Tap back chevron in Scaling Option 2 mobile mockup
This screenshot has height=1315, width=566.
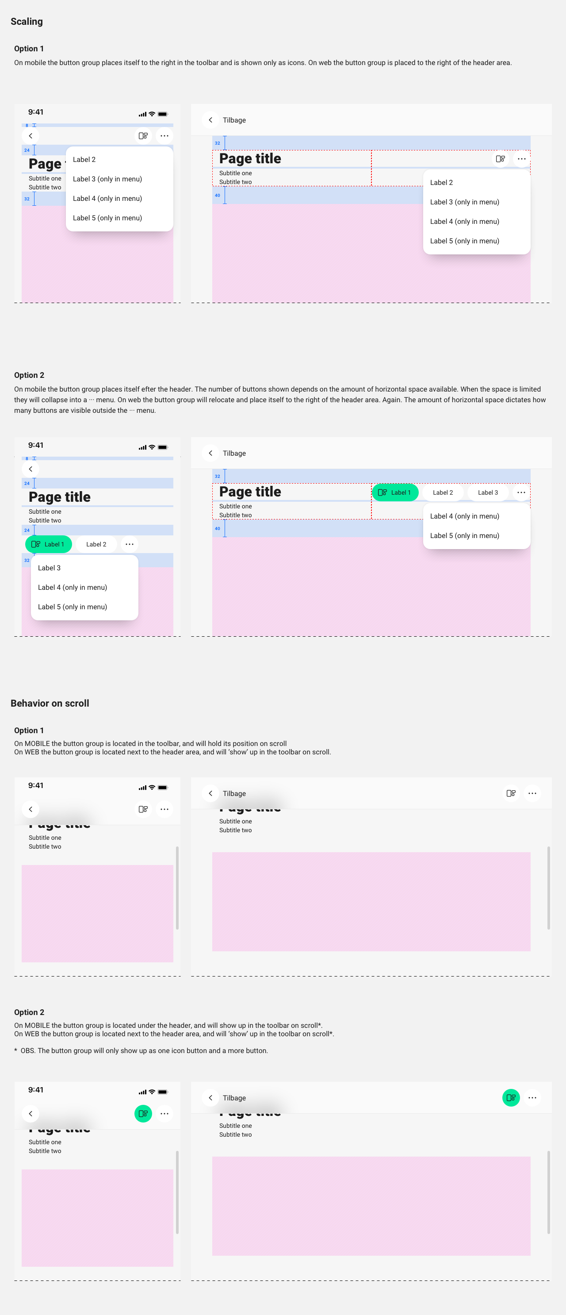click(31, 469)
